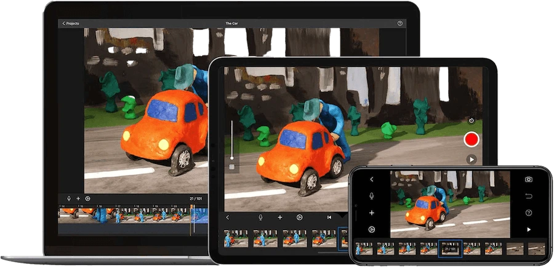The image size is (554, 267).
Task: Go back to Projects on the laptop
Action: pos(71,23)
